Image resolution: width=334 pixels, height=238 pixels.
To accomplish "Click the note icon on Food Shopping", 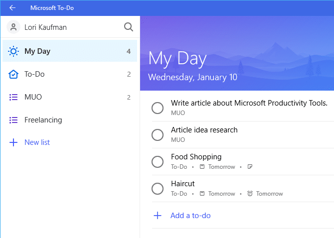I will (x=250, y=166).
